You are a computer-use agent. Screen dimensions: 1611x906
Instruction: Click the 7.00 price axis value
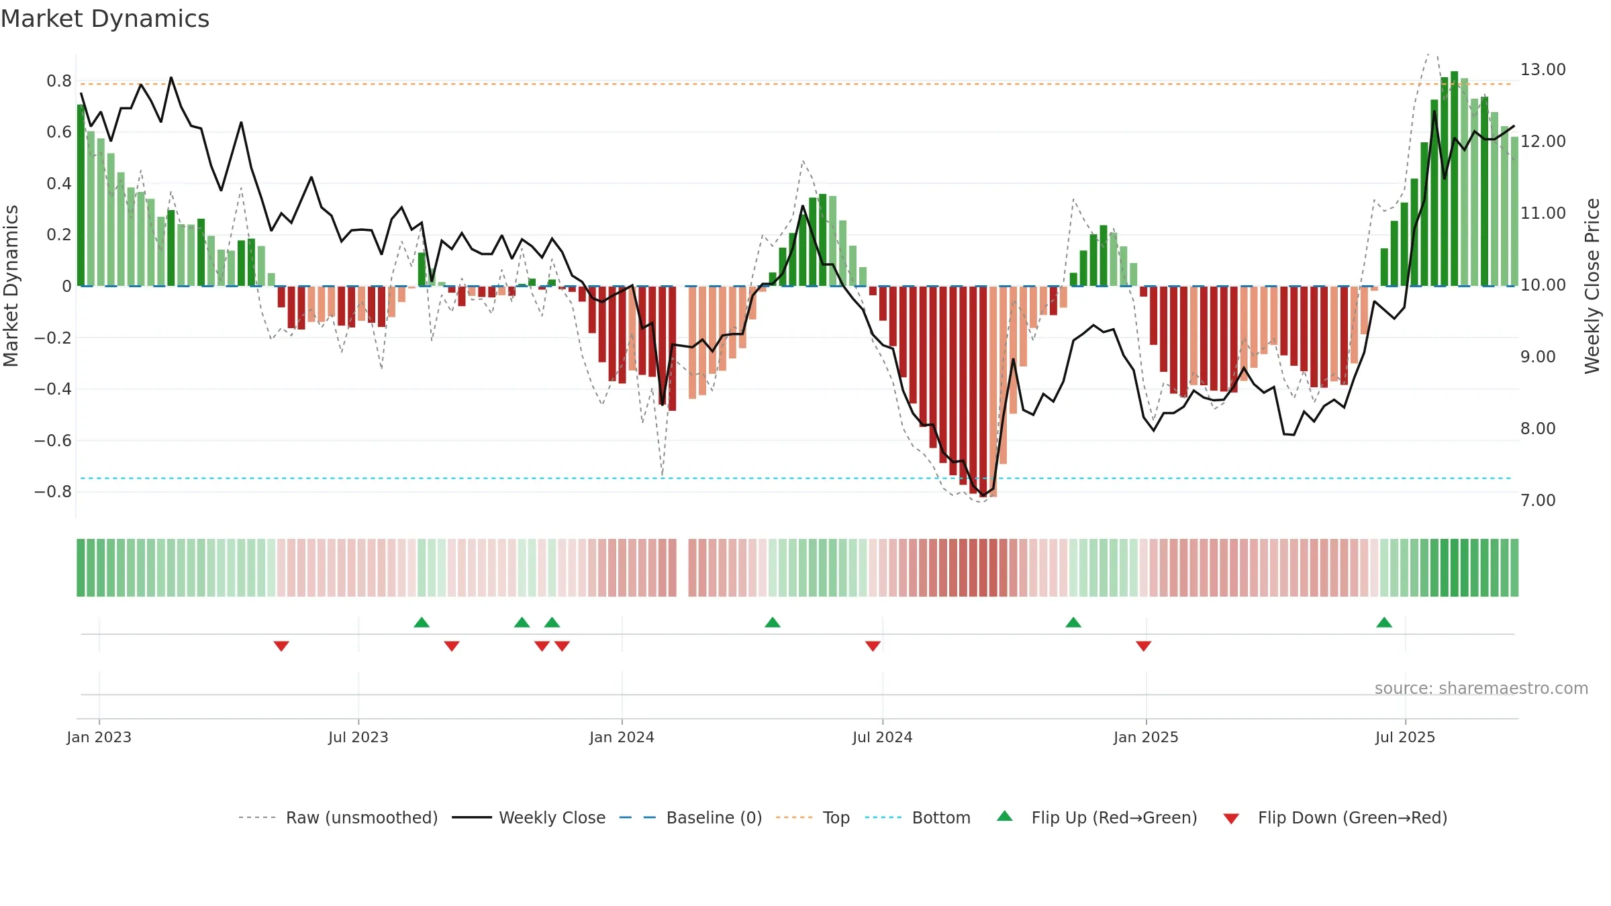pyautogui.click(x=1538, y=500)
